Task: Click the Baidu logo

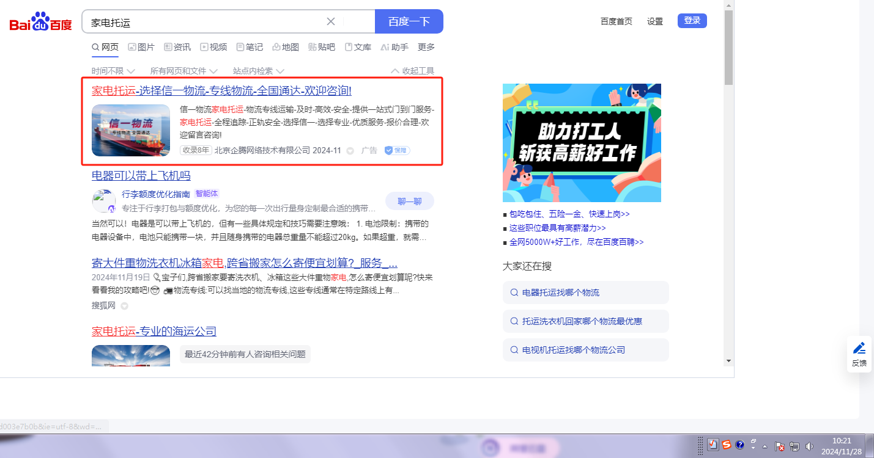Action: point(40,22)
